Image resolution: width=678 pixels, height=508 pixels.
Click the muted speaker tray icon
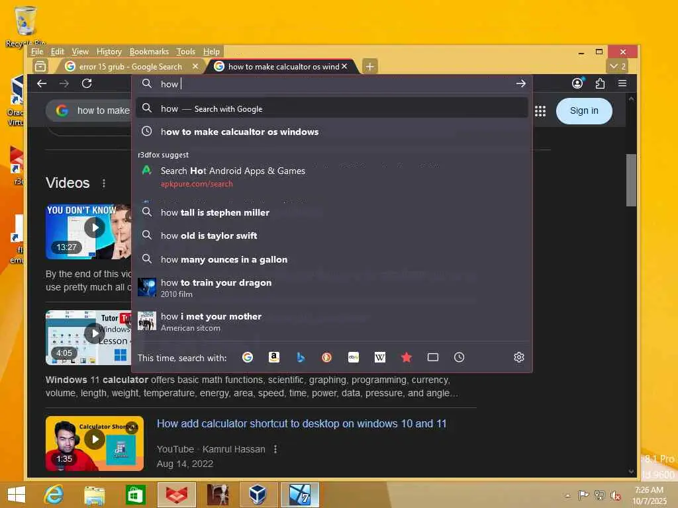point(615,495)
